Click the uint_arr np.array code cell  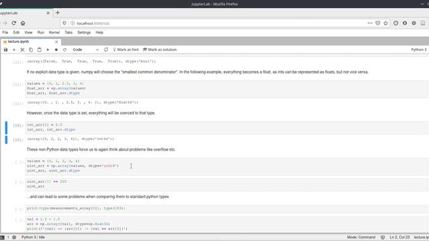227,166
